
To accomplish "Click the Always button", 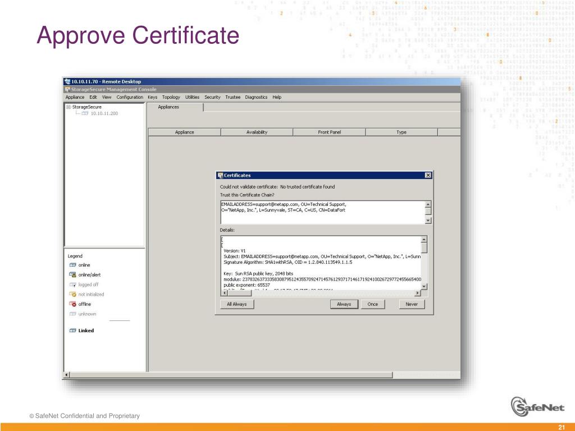I will 344,304.
